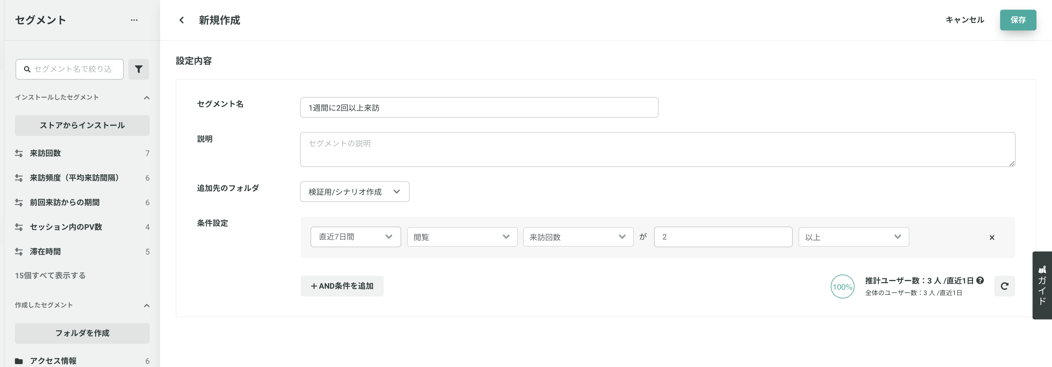Click the 説明 textarea
Screen dimensions: 1052x367
tap(658, 149)
